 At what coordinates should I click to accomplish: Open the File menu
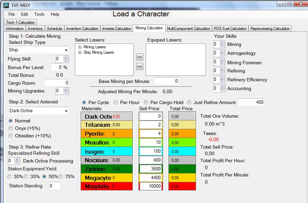pos(12,14)
